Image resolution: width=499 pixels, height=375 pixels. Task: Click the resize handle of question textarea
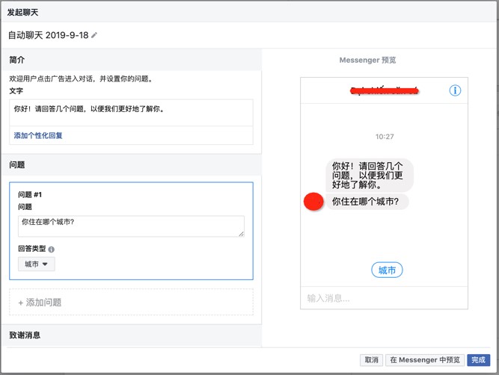click(x=241, y=234)
